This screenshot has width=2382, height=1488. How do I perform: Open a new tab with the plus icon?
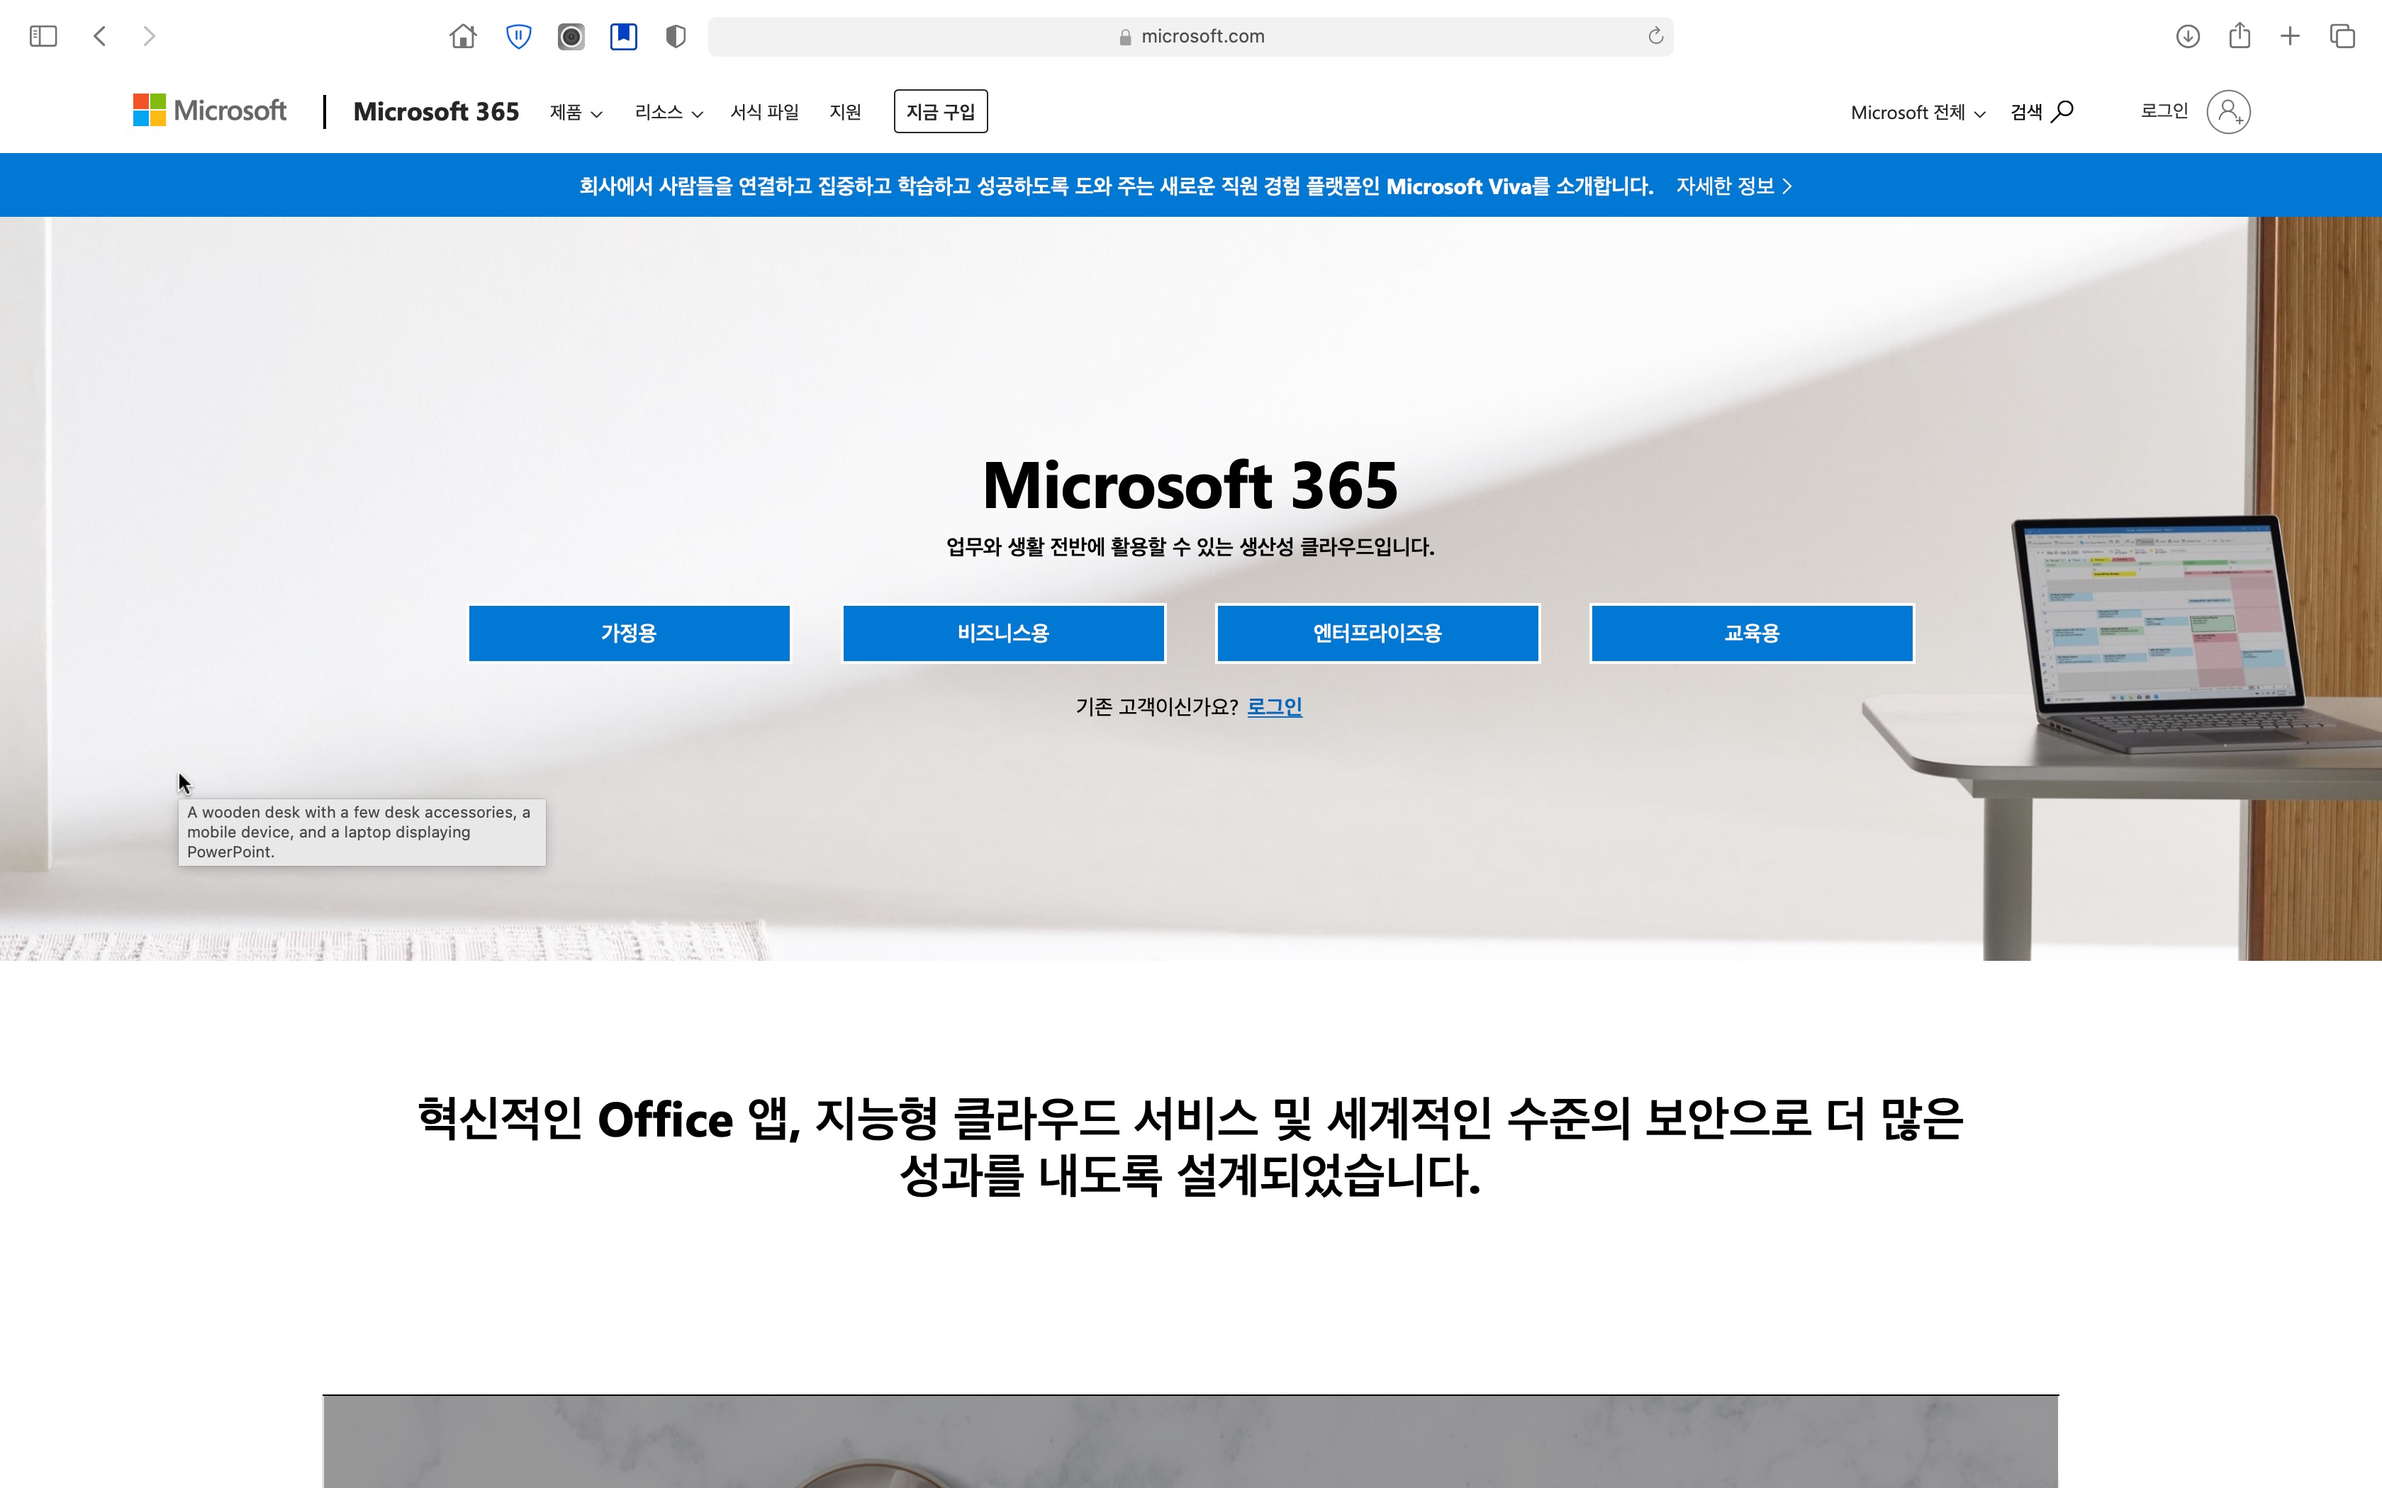tap(2291, 36)
